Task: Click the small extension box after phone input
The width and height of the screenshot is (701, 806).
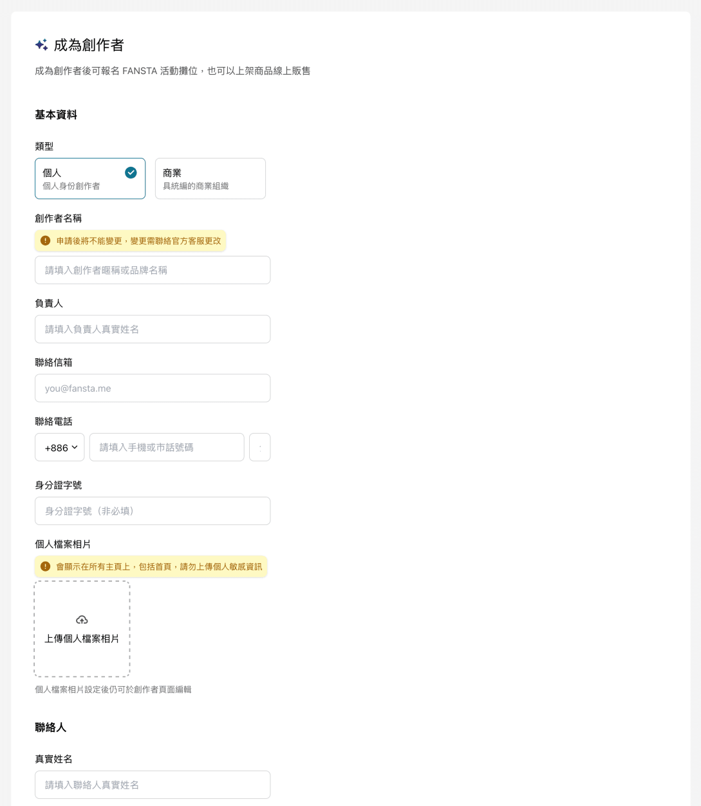Action: [260, 447]
